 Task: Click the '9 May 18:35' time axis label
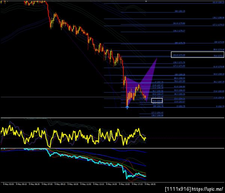(150, 184)
